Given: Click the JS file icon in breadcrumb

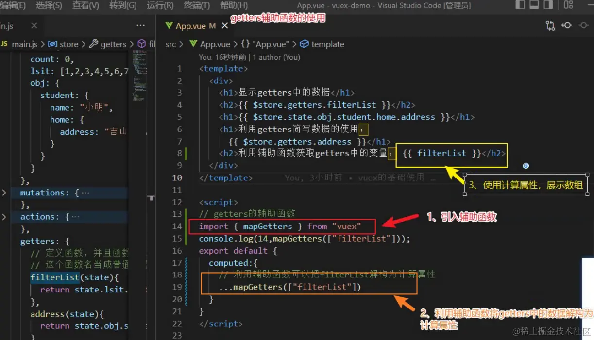Looking at the screenshot, I should pos(4,44).
